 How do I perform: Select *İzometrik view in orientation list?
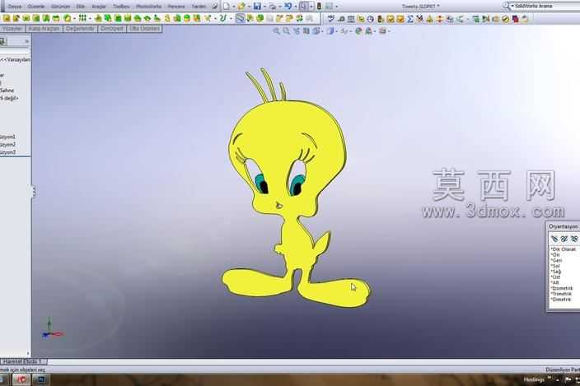562,288
